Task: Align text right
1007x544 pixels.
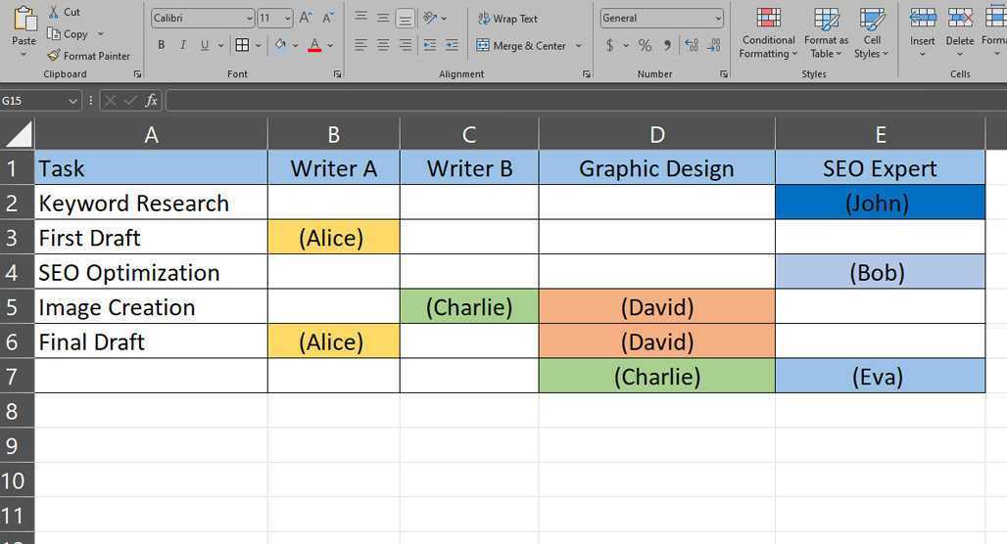Action: (406, 45)
